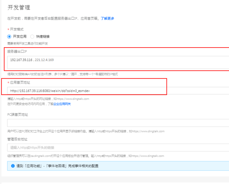Click the 开发管理 page heading
This screenshot has height=184, width=229.
pyautogui.click(x=19, y=8)
